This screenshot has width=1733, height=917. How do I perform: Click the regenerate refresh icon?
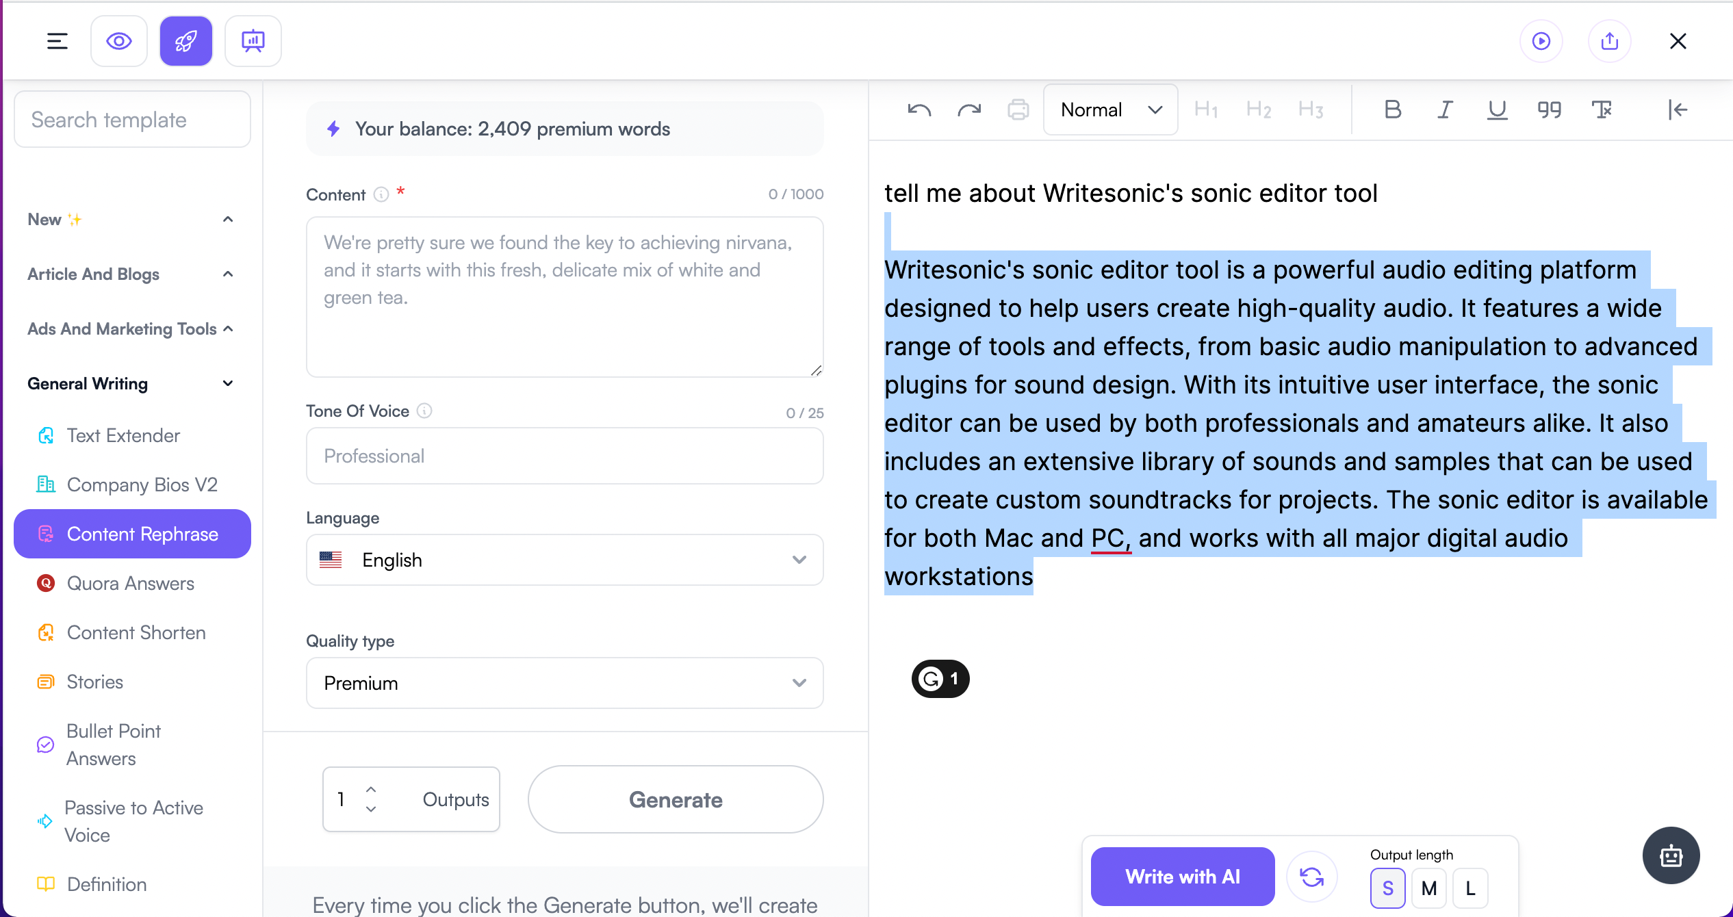coord(1312,877)
